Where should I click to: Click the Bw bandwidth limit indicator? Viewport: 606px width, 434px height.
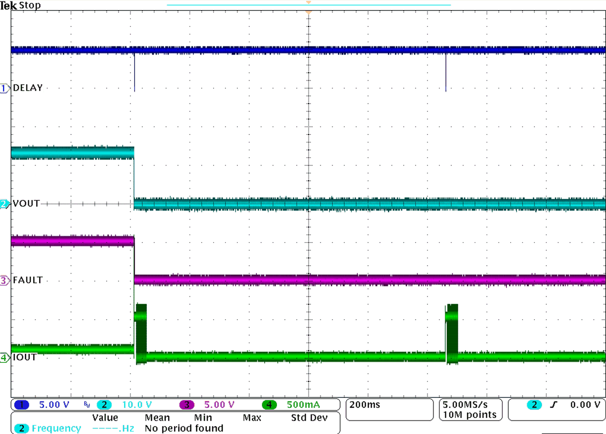pos(87,405)
